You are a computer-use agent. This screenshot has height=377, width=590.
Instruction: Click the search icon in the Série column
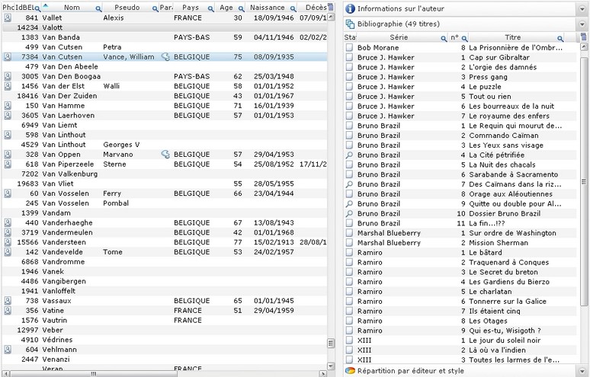pos(442,37)
